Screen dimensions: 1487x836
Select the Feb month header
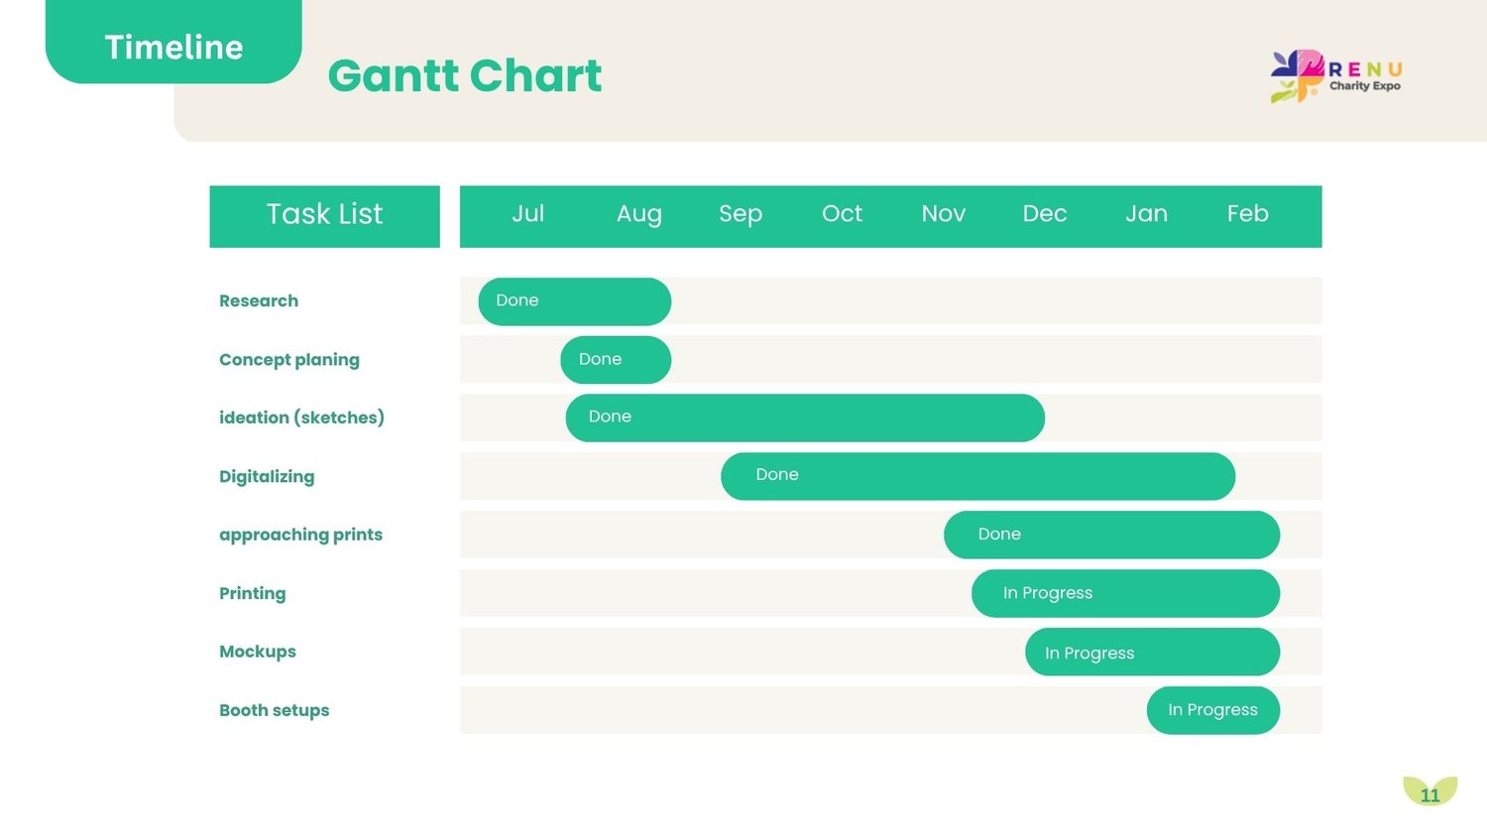(x=1248, y=213)
